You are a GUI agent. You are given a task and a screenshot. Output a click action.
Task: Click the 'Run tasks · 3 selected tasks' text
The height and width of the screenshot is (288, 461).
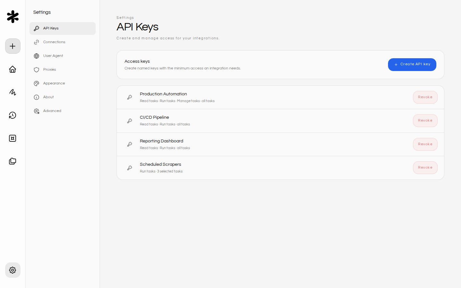click(x=161, y=172)
